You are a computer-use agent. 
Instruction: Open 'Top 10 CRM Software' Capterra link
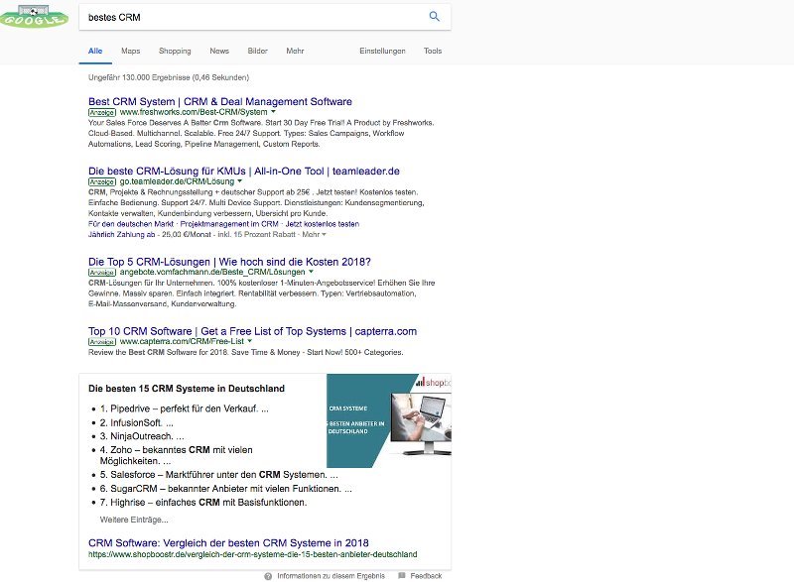[x=252, y=331]
